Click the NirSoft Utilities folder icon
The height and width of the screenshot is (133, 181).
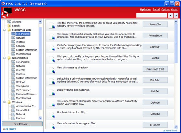[9, 58]
